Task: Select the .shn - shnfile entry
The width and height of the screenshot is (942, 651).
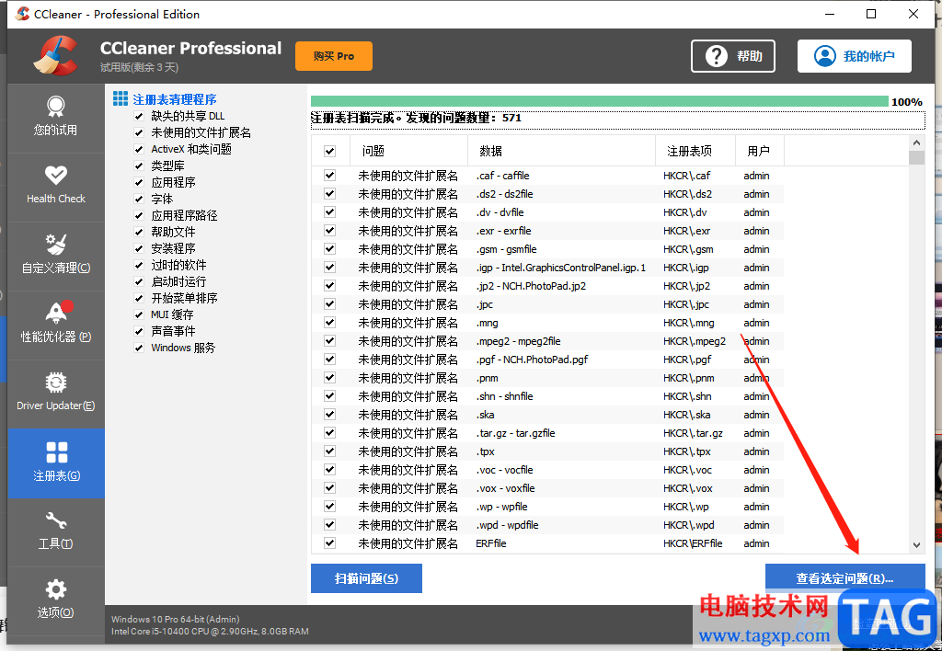Action: pos(505,396)
